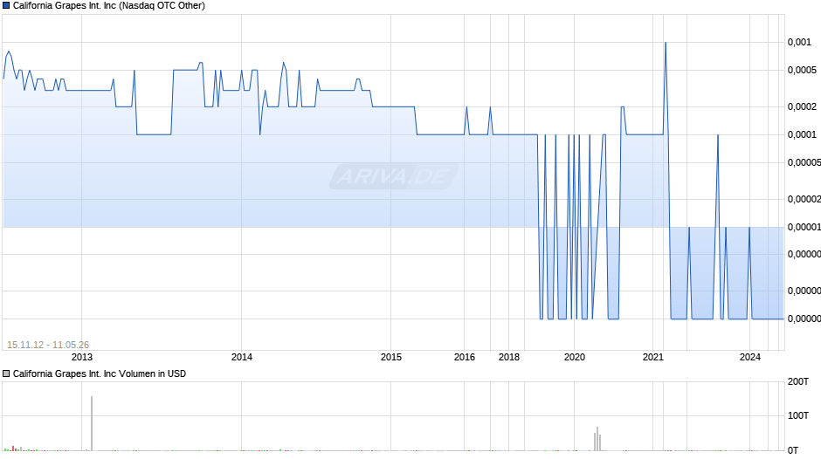This screenshot has width=821, height=459.
Task: Click the 2015 x-axis label
Action: point(391,357)
